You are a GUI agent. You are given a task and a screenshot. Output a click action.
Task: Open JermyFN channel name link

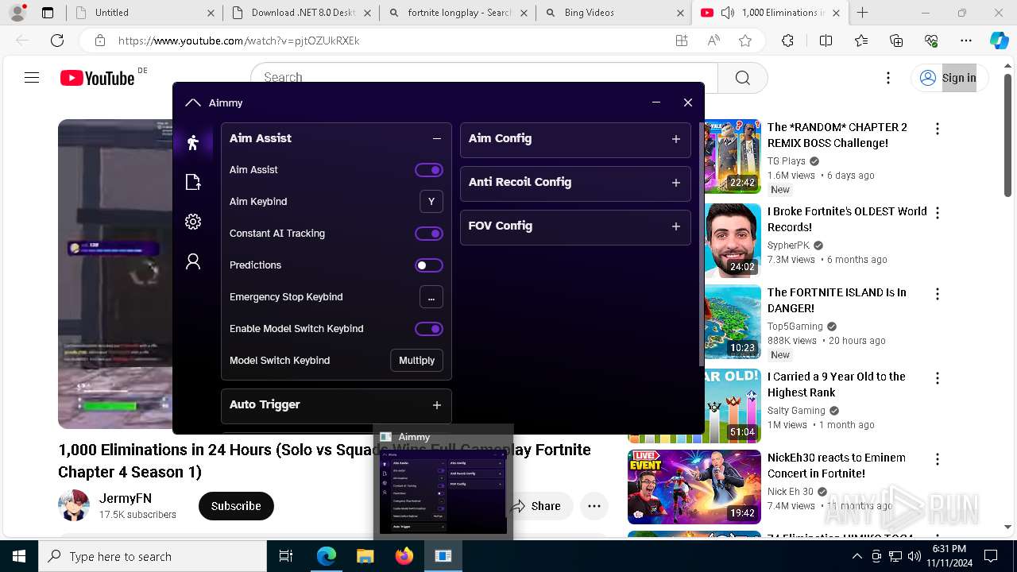click(126, 498)
